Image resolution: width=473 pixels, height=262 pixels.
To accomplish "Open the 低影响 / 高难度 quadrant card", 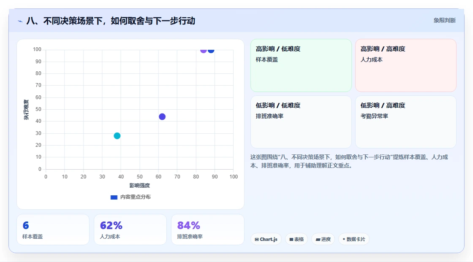I will click(x=406, y=122).
